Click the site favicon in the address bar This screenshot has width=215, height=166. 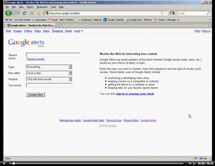(46, 13)
